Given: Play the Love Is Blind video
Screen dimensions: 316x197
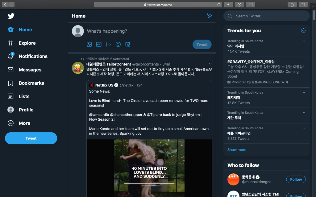Looking at the screenshot, I should coord(149,168).
